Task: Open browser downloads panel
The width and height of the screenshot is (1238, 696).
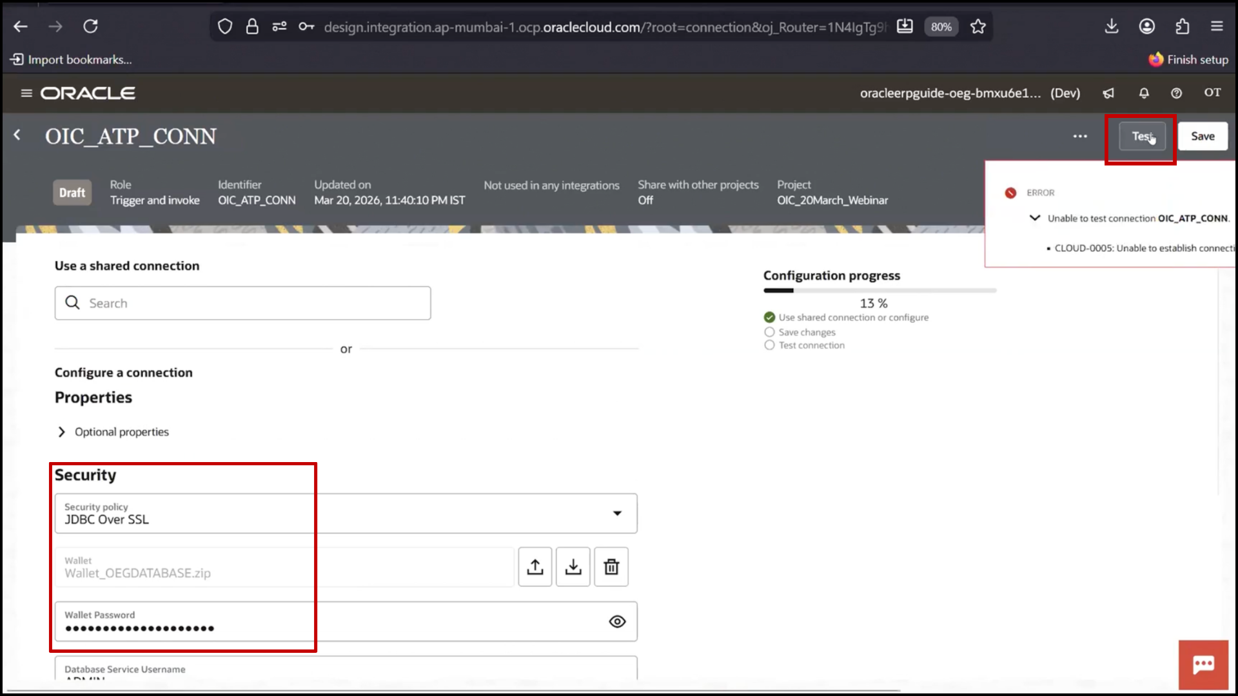Action: (x=1112, y=26)
